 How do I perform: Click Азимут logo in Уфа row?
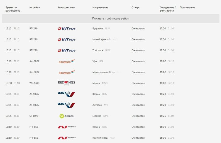coord(67,61)
